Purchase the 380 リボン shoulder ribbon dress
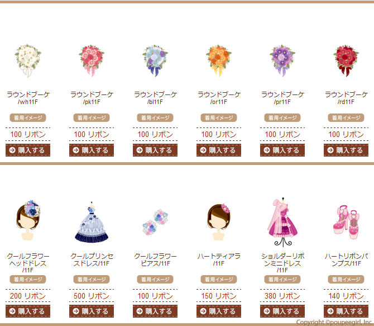The width and height of the screenshot is (374, 326). (x=282, y=311)
